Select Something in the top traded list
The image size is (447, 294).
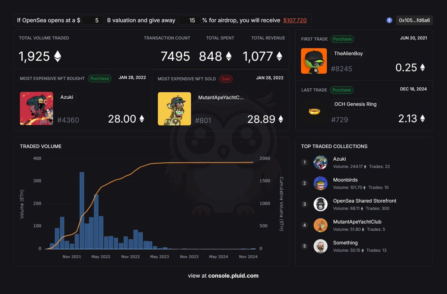[x=345, y=243]
